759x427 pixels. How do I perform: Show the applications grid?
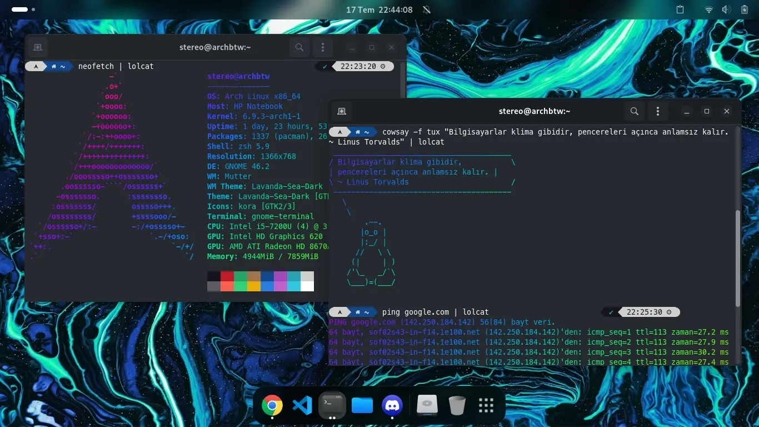click(x=486, y=405)
